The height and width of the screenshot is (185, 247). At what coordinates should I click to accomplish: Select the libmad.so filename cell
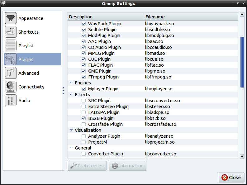point(191,53)
